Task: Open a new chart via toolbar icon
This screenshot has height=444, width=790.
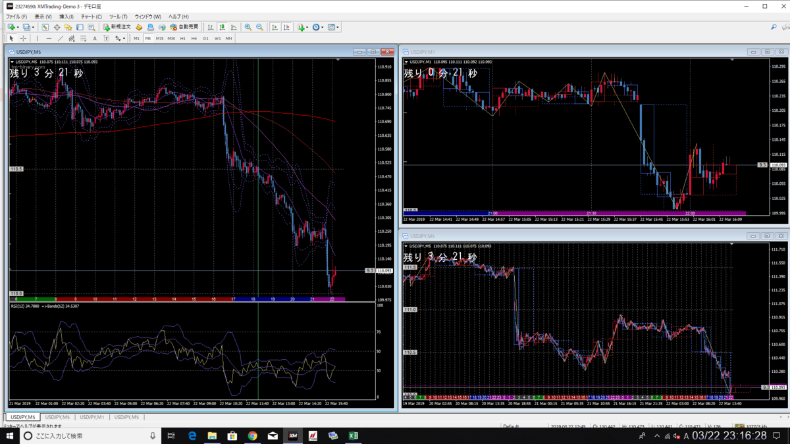Action: (x=11, y=27)
